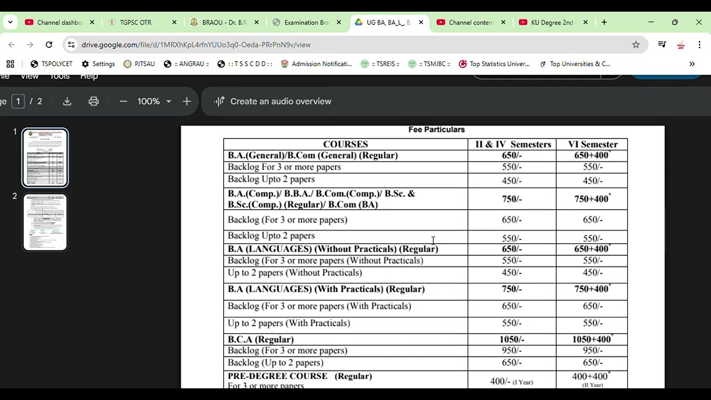Screen dimensions: 711x400
Task: Click the address bar URL
Action: (196, 44)
